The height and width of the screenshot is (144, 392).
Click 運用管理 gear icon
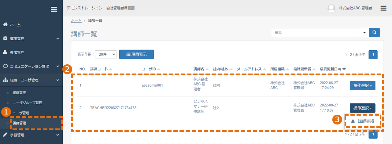click(x=5, y=38)
